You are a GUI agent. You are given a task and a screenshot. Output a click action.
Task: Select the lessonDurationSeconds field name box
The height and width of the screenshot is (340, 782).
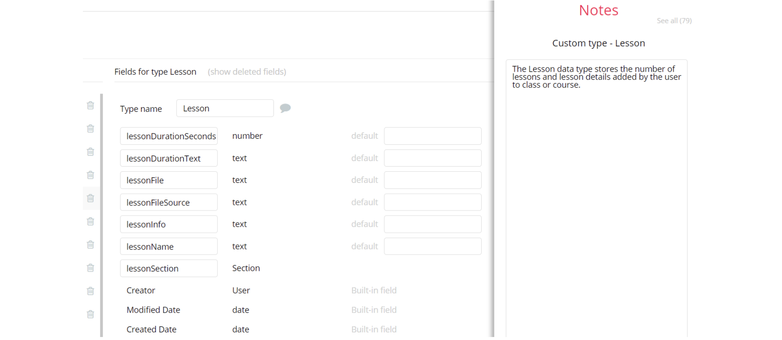point(169,136)
